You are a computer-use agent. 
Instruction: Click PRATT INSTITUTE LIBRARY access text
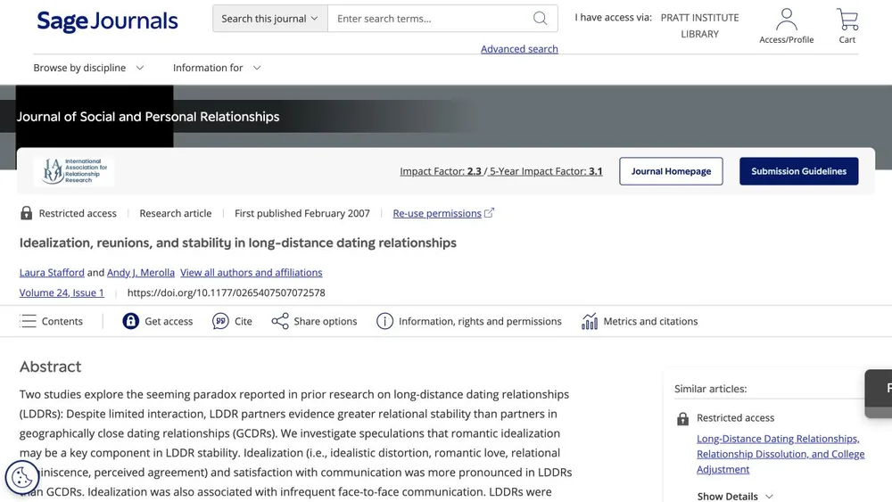(x=699, y=26)
